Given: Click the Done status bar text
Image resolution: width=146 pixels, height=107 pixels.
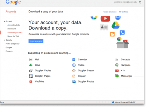Looking at the screenshot, I should click(x=2, y=102).
